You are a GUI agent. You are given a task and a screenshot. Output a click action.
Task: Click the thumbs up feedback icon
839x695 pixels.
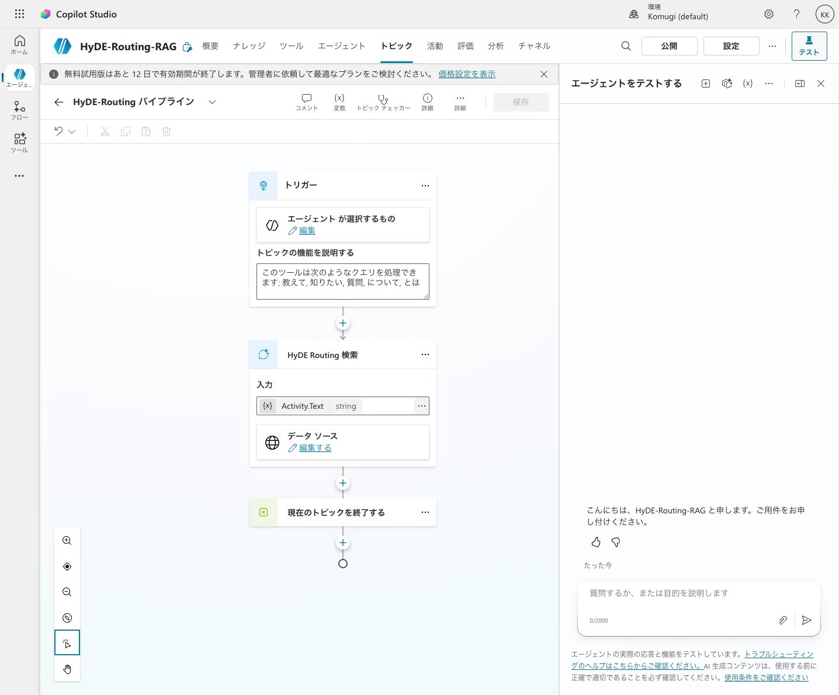(x=596, y=543)
